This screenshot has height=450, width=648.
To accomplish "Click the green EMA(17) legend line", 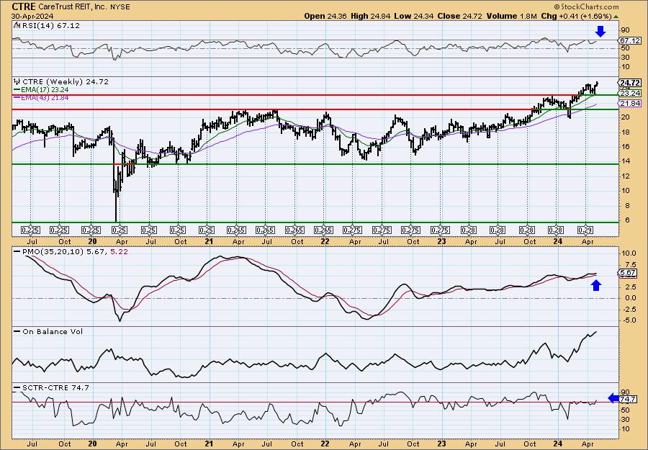I will tap(17, 90).
